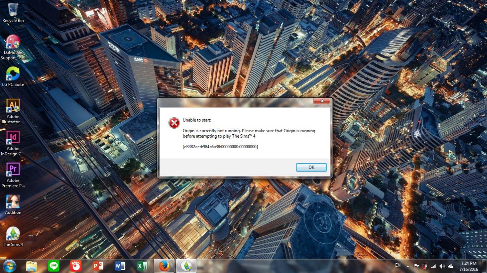Open the Windows Start menu

point(10,266)
